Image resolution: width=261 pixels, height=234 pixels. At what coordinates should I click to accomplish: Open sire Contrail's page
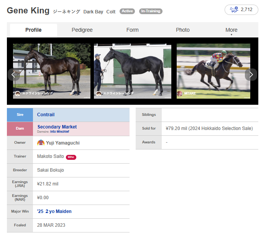pyautogui.click(x=46, y=115)
